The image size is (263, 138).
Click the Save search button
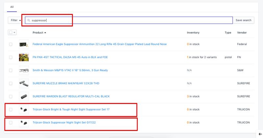[x=243, y=20]
